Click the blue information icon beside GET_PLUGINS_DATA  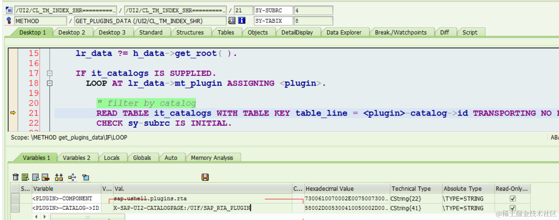pyautogui.click(x=241, y=21)
